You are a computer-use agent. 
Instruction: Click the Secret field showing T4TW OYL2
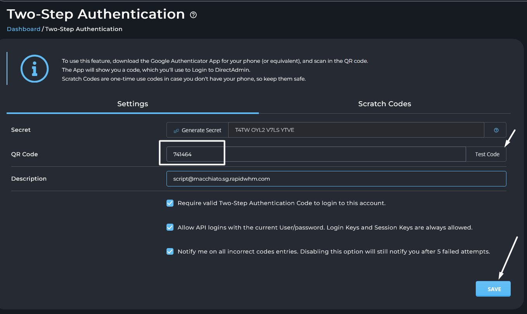point(356,130)
